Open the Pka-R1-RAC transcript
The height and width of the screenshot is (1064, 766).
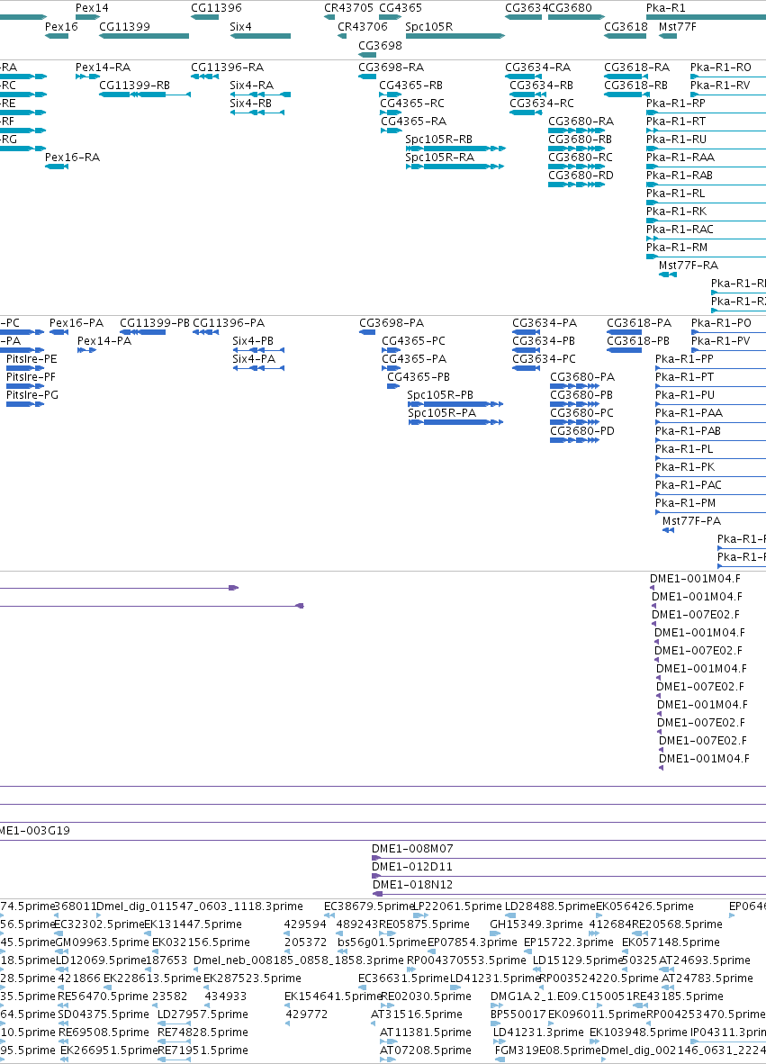click(706, 239)
